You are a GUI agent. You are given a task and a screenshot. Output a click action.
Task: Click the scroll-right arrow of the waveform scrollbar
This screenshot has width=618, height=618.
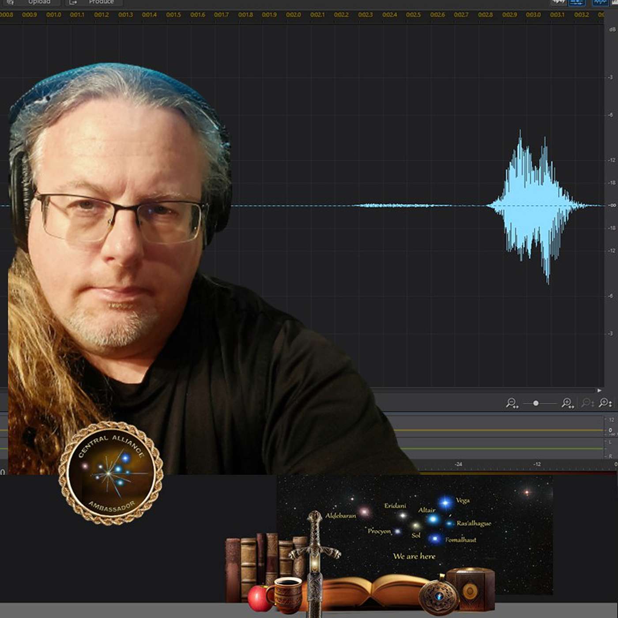[600, 391]
